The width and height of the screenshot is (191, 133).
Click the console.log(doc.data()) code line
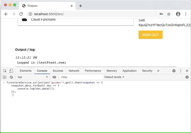[x=36, y=88]
